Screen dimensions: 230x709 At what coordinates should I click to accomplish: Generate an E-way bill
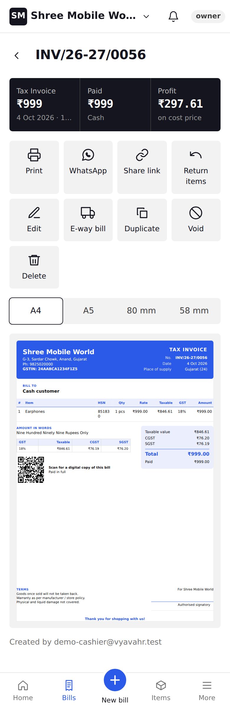coord(88,220)
